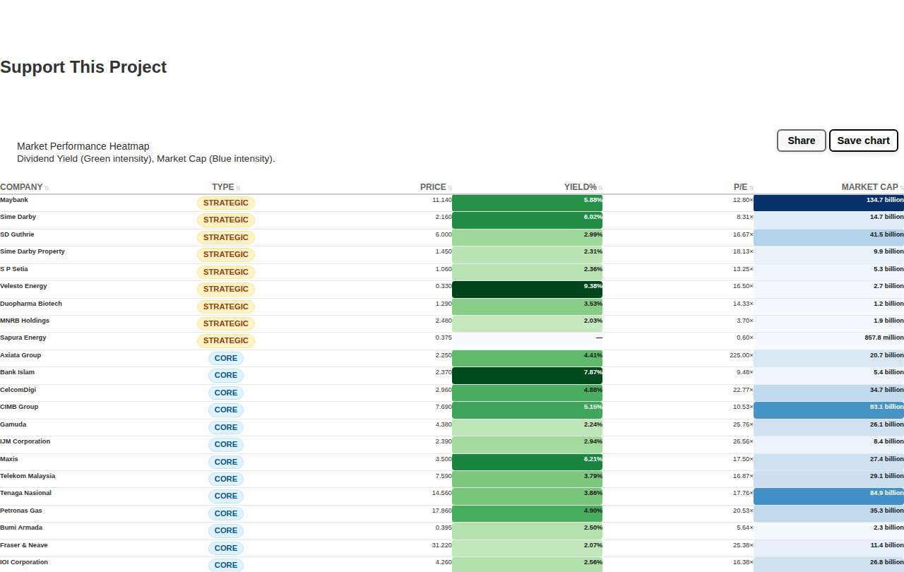Sort by the PRICE column header
The width and height of the screenshot is (904, 572).
pyautogui.click(x=436, y=187)
